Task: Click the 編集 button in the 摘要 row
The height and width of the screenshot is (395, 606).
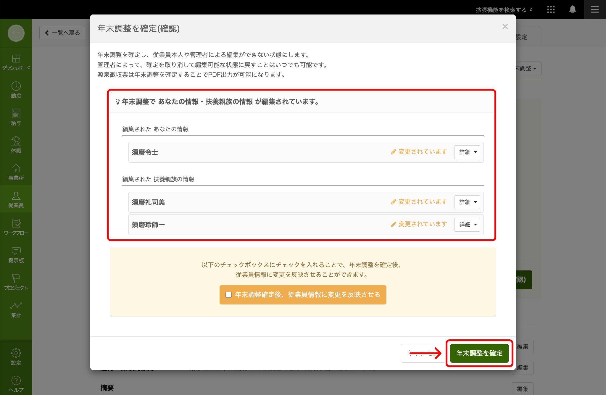Action: tap(523, 388)
